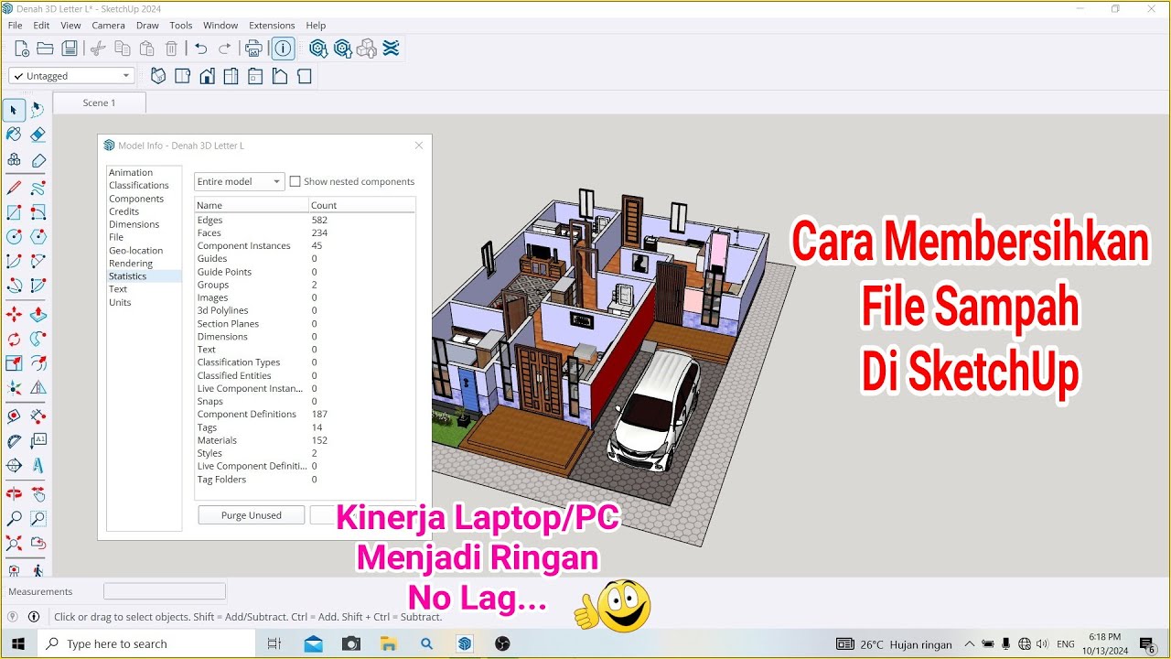Open the Tools menu
This screenshot has width=1171, height=659.
pos(181,26)
